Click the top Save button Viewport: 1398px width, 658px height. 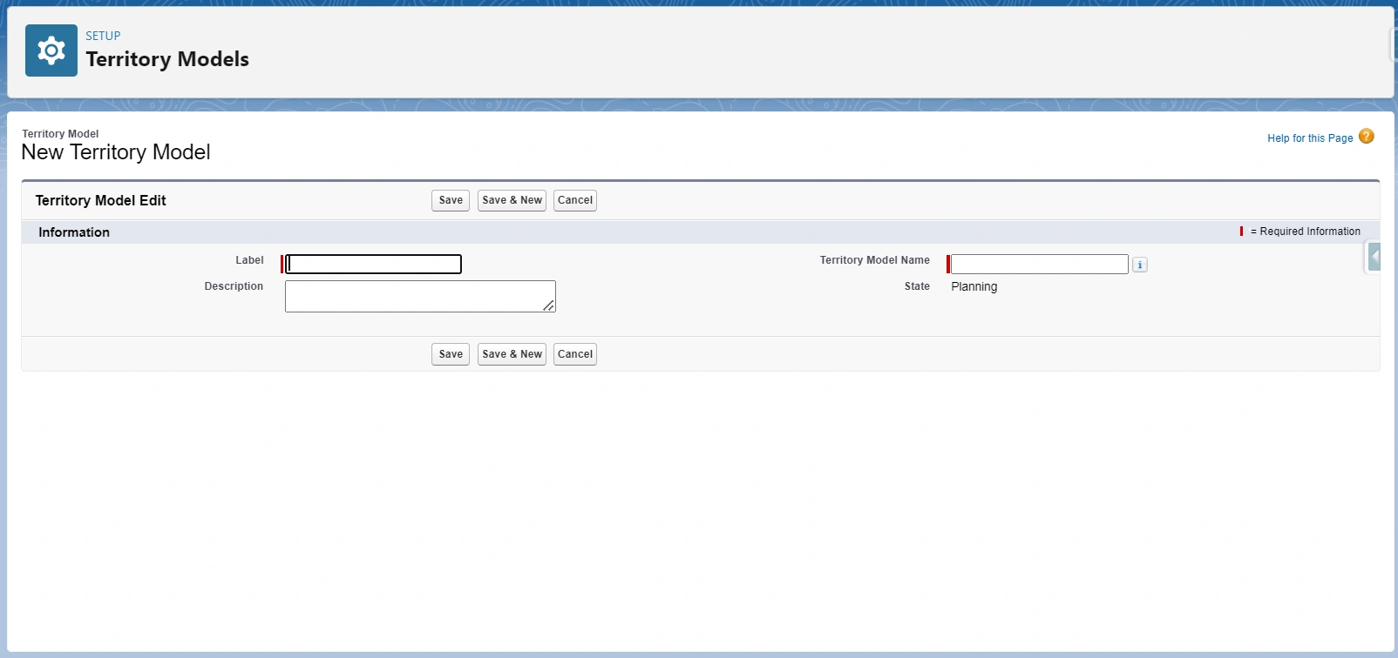451,200
